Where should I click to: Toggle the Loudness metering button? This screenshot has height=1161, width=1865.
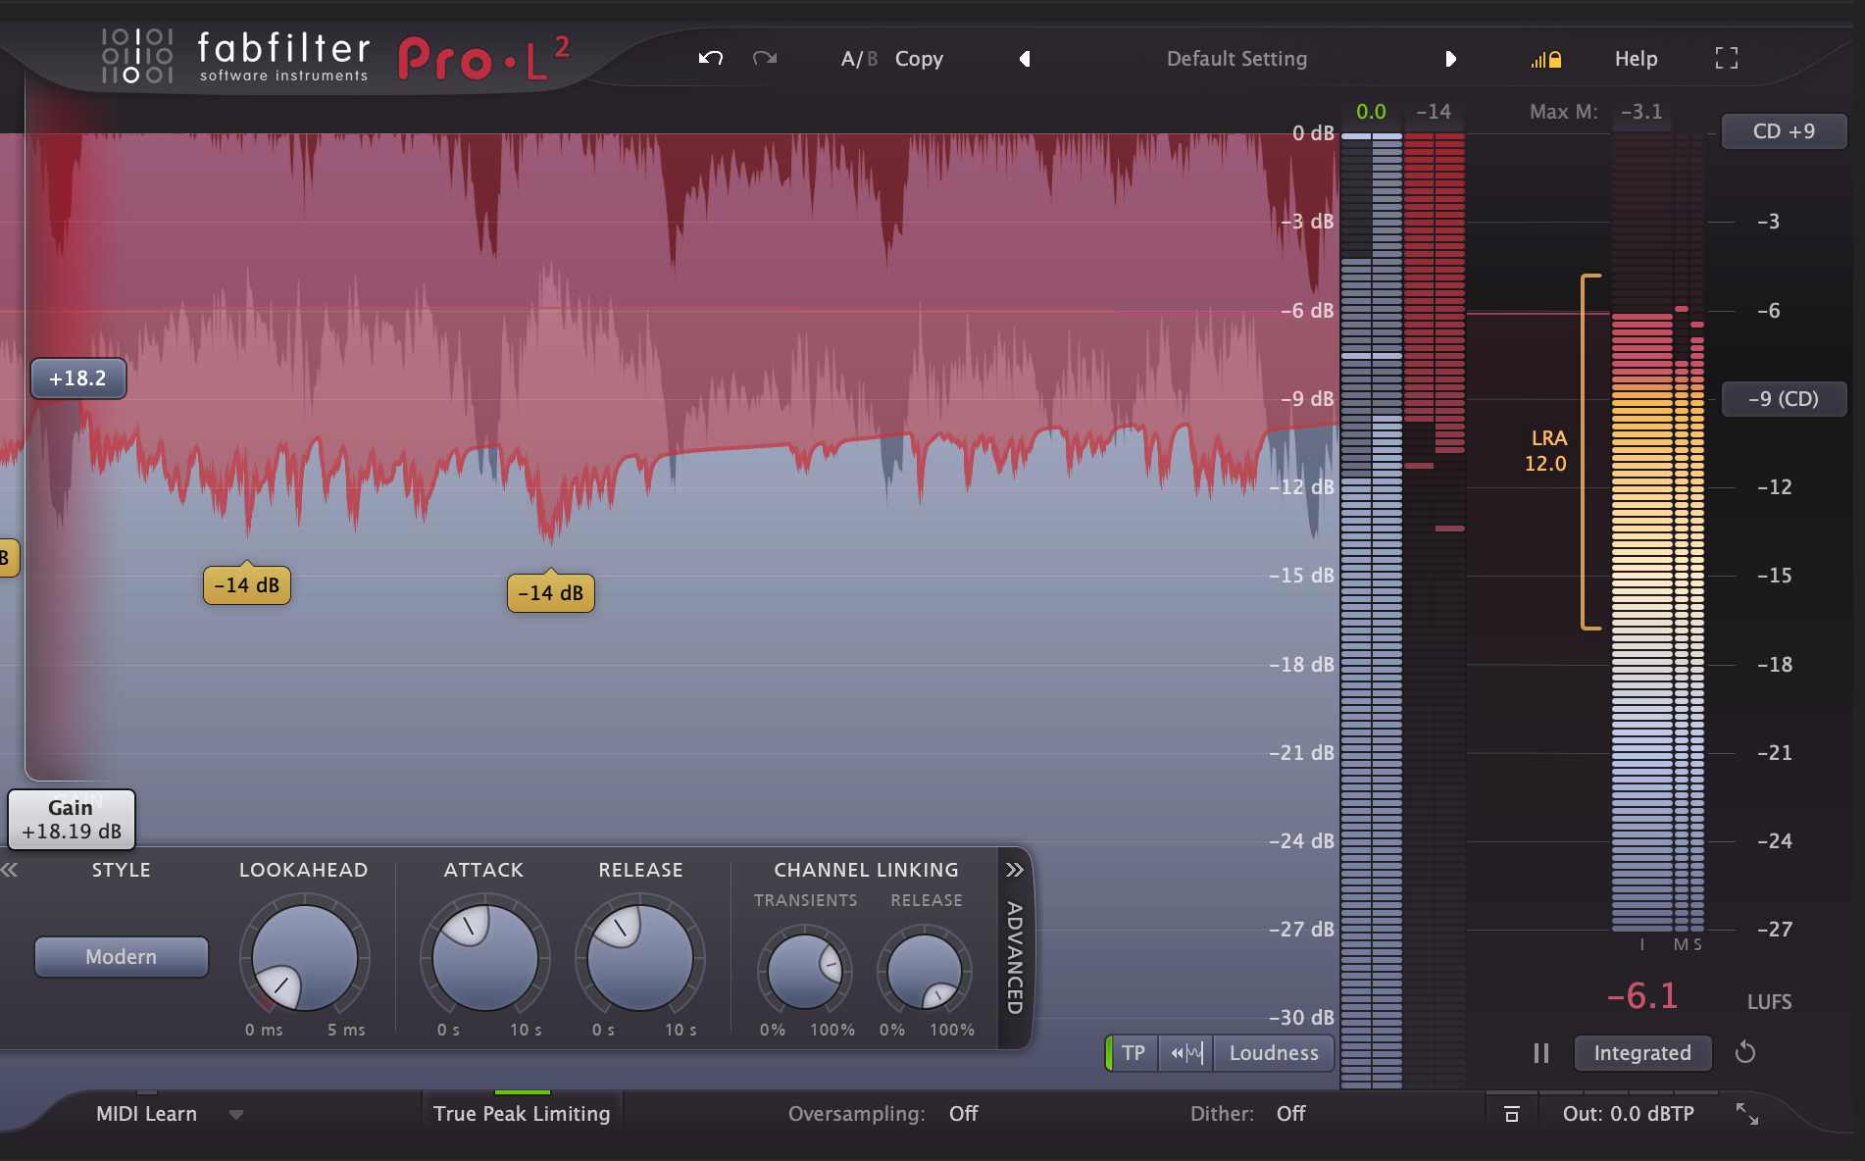[1274, 1053]
